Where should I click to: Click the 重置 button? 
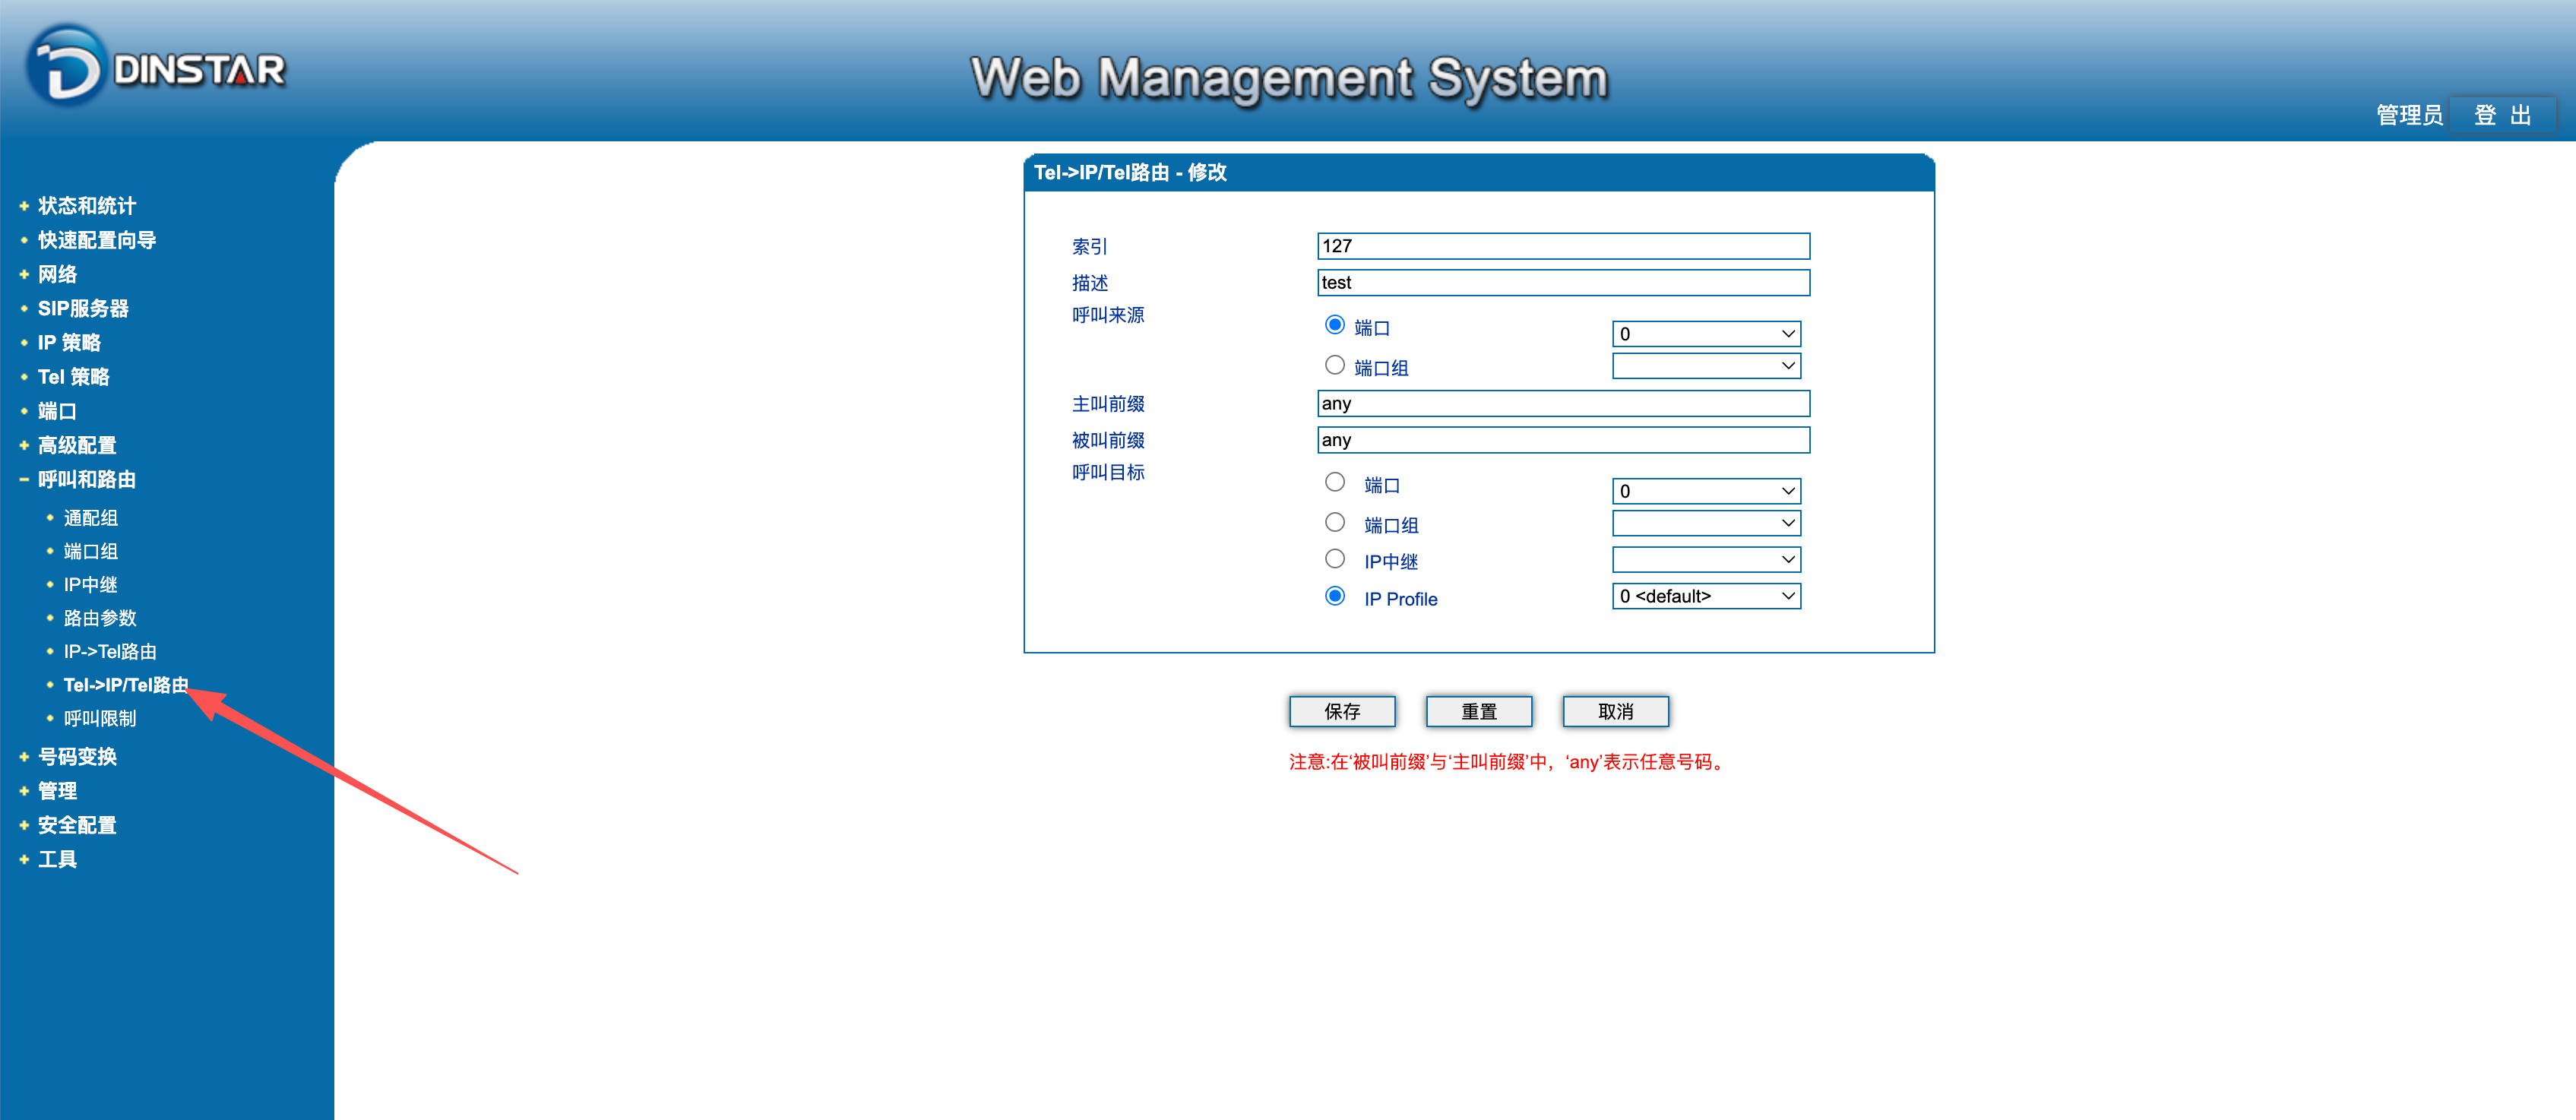(x=1479, y=711)
